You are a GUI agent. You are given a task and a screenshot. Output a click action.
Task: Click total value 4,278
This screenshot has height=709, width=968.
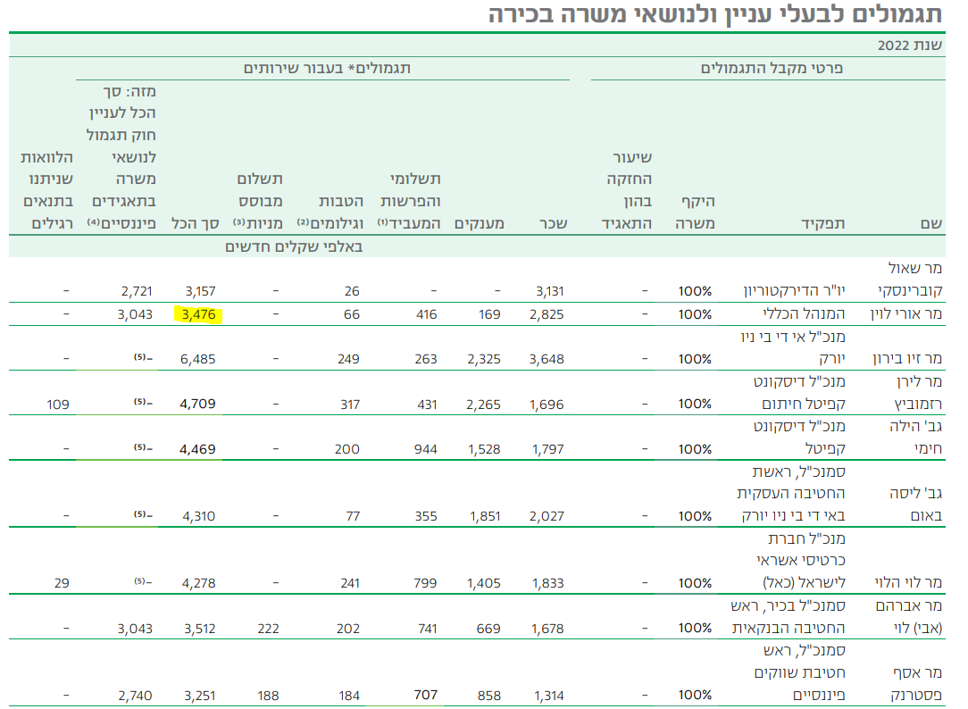click(x=198, y=583)
